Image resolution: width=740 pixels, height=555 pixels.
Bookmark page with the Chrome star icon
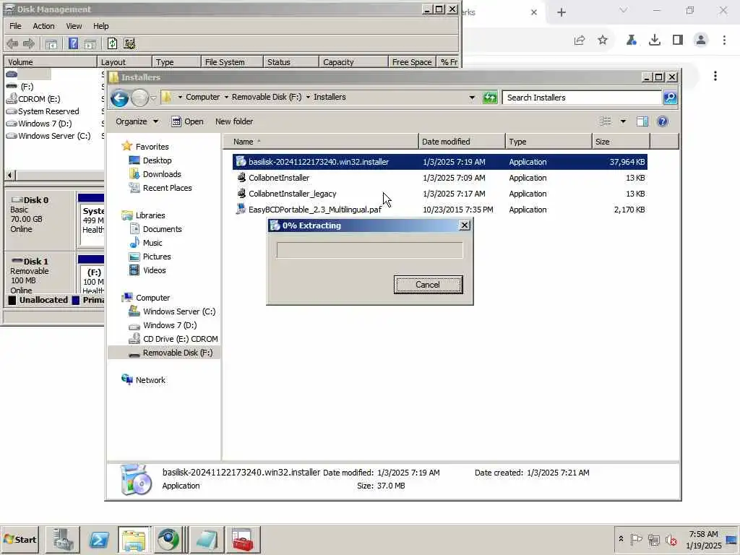tap(603, 40)
